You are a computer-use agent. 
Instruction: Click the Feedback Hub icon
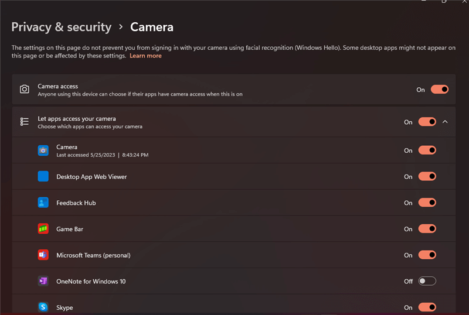tap(43, 203)
